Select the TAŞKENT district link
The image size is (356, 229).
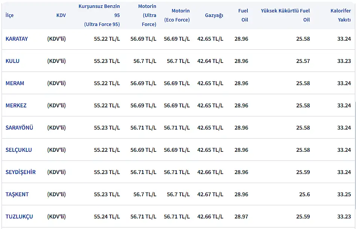pos(17,194)
